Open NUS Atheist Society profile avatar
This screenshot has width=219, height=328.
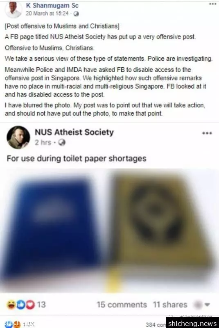point(18,137)
